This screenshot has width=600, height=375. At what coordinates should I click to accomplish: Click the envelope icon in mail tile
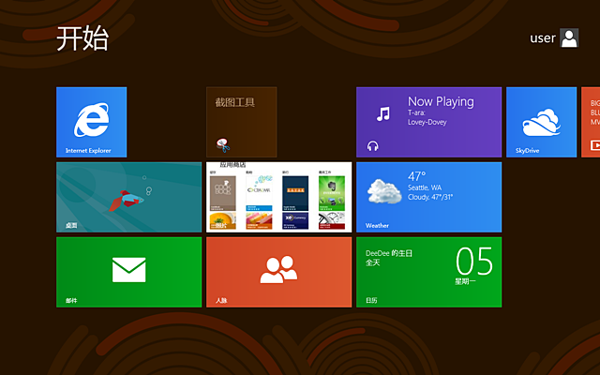129,270
